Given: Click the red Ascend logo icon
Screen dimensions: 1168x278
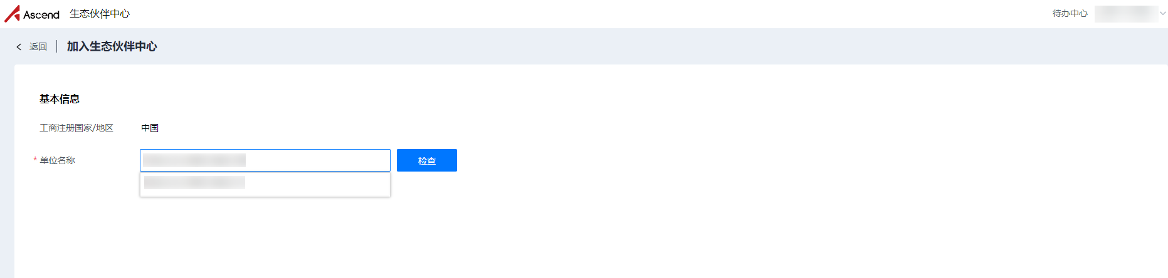Looking at the screenshot, I should click(x=12, y=14).
